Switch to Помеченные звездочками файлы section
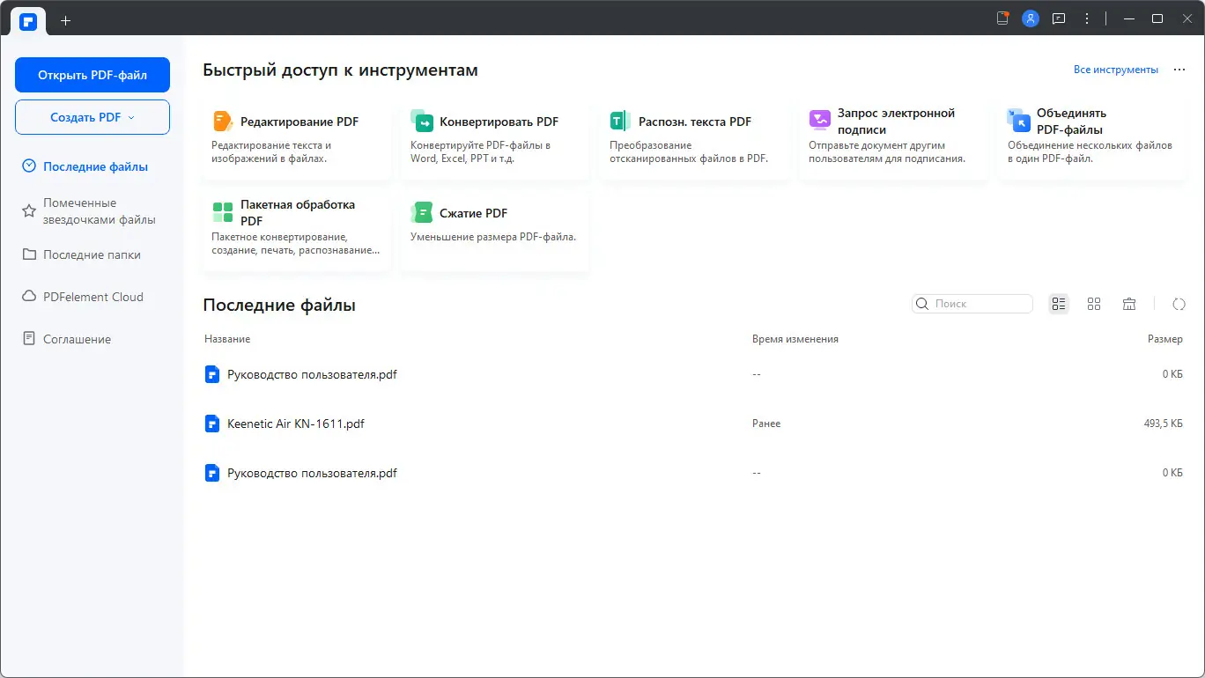1205x678 pixels. [91, 210]
